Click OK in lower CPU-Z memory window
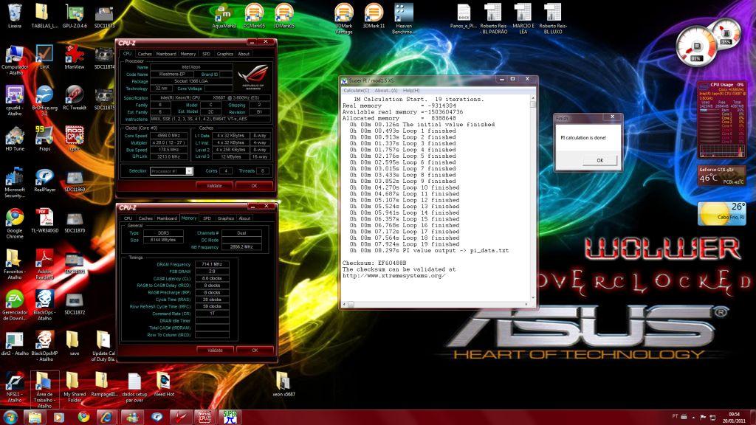756x425 pixels. point(255,350)
